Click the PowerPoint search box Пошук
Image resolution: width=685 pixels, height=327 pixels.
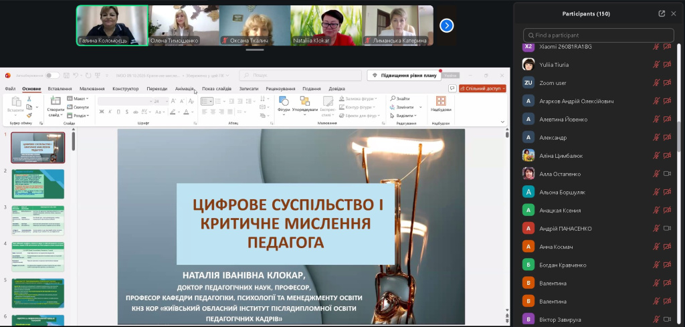[x=300, y=76]
